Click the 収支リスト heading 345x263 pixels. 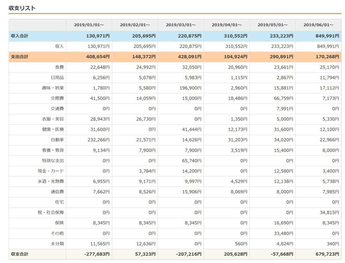tap(22, 8)
